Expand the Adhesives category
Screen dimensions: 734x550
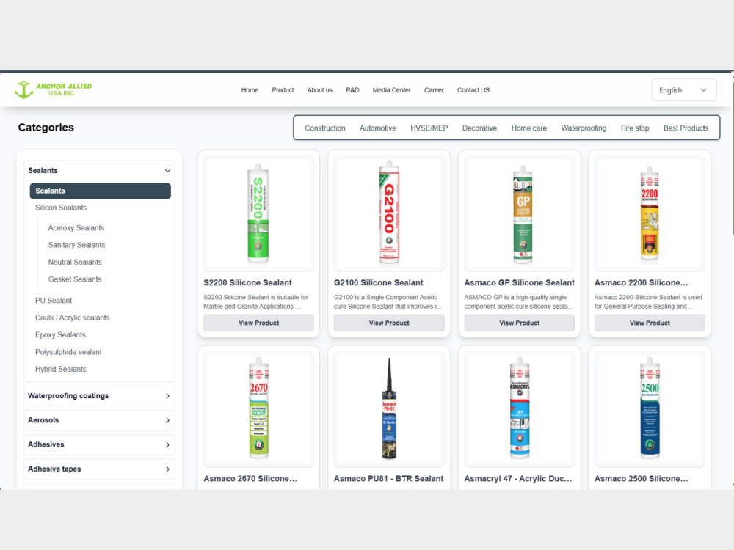click(99, 445)
